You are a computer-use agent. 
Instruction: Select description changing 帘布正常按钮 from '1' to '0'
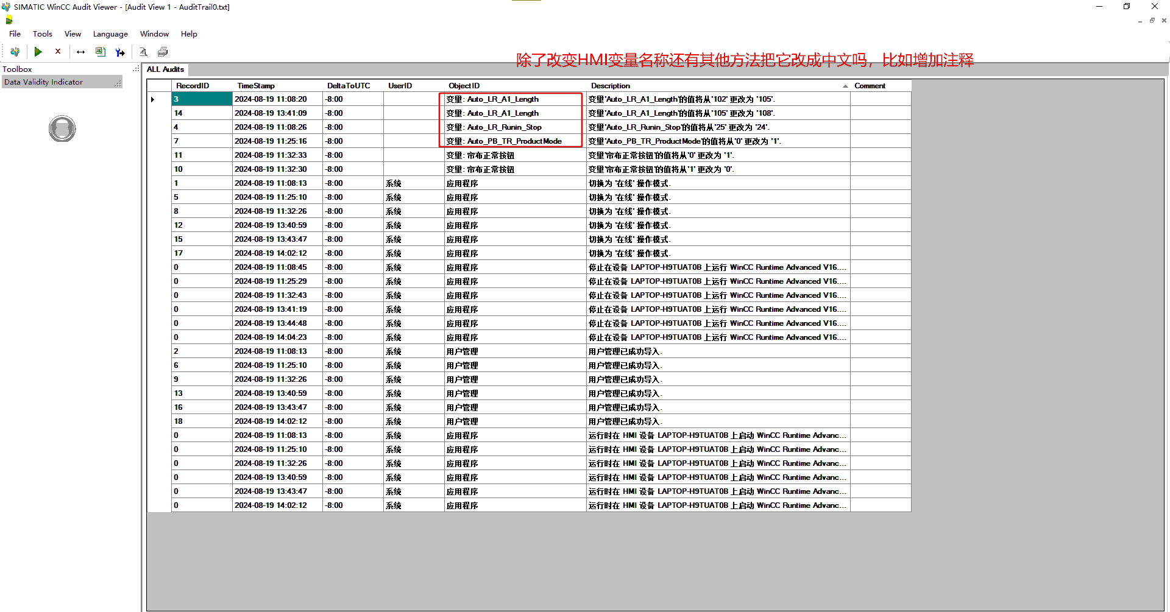coord(718,169)
